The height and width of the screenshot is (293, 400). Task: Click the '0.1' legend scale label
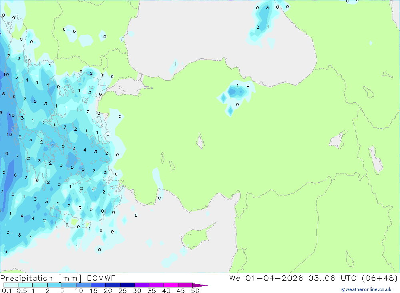pos(7,291)
